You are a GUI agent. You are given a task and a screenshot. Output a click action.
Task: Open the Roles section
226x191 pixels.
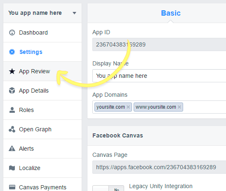[42, 110]
